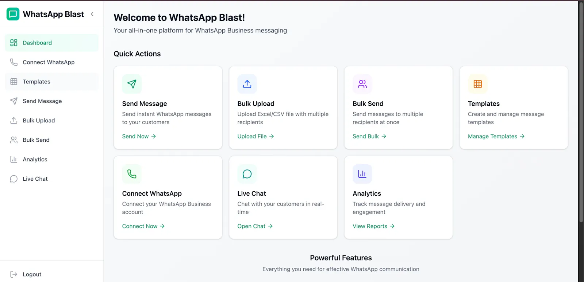Screen dimensions: 584x282
Task: Open Live Chat from the sidebar
Action: (52, 179)
